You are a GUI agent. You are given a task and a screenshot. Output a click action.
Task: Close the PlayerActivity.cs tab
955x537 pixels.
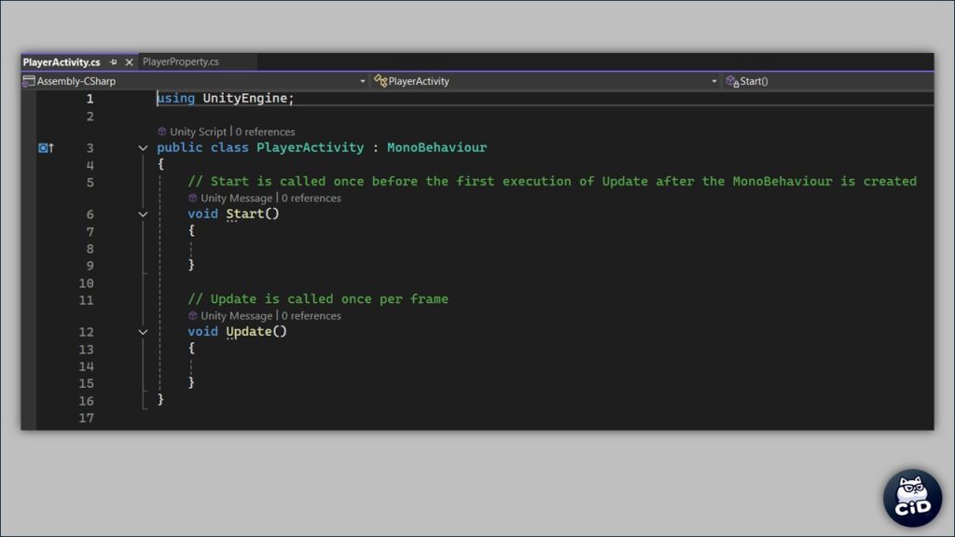[129, 62]
